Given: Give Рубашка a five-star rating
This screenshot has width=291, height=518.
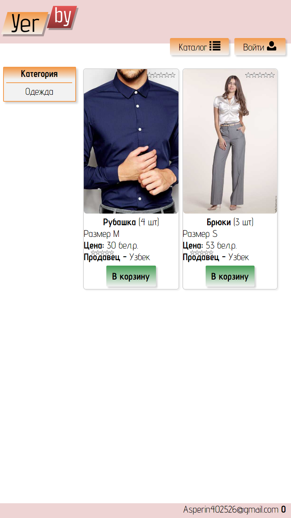Looking at the screenshot, I should (x=173, y=75).
